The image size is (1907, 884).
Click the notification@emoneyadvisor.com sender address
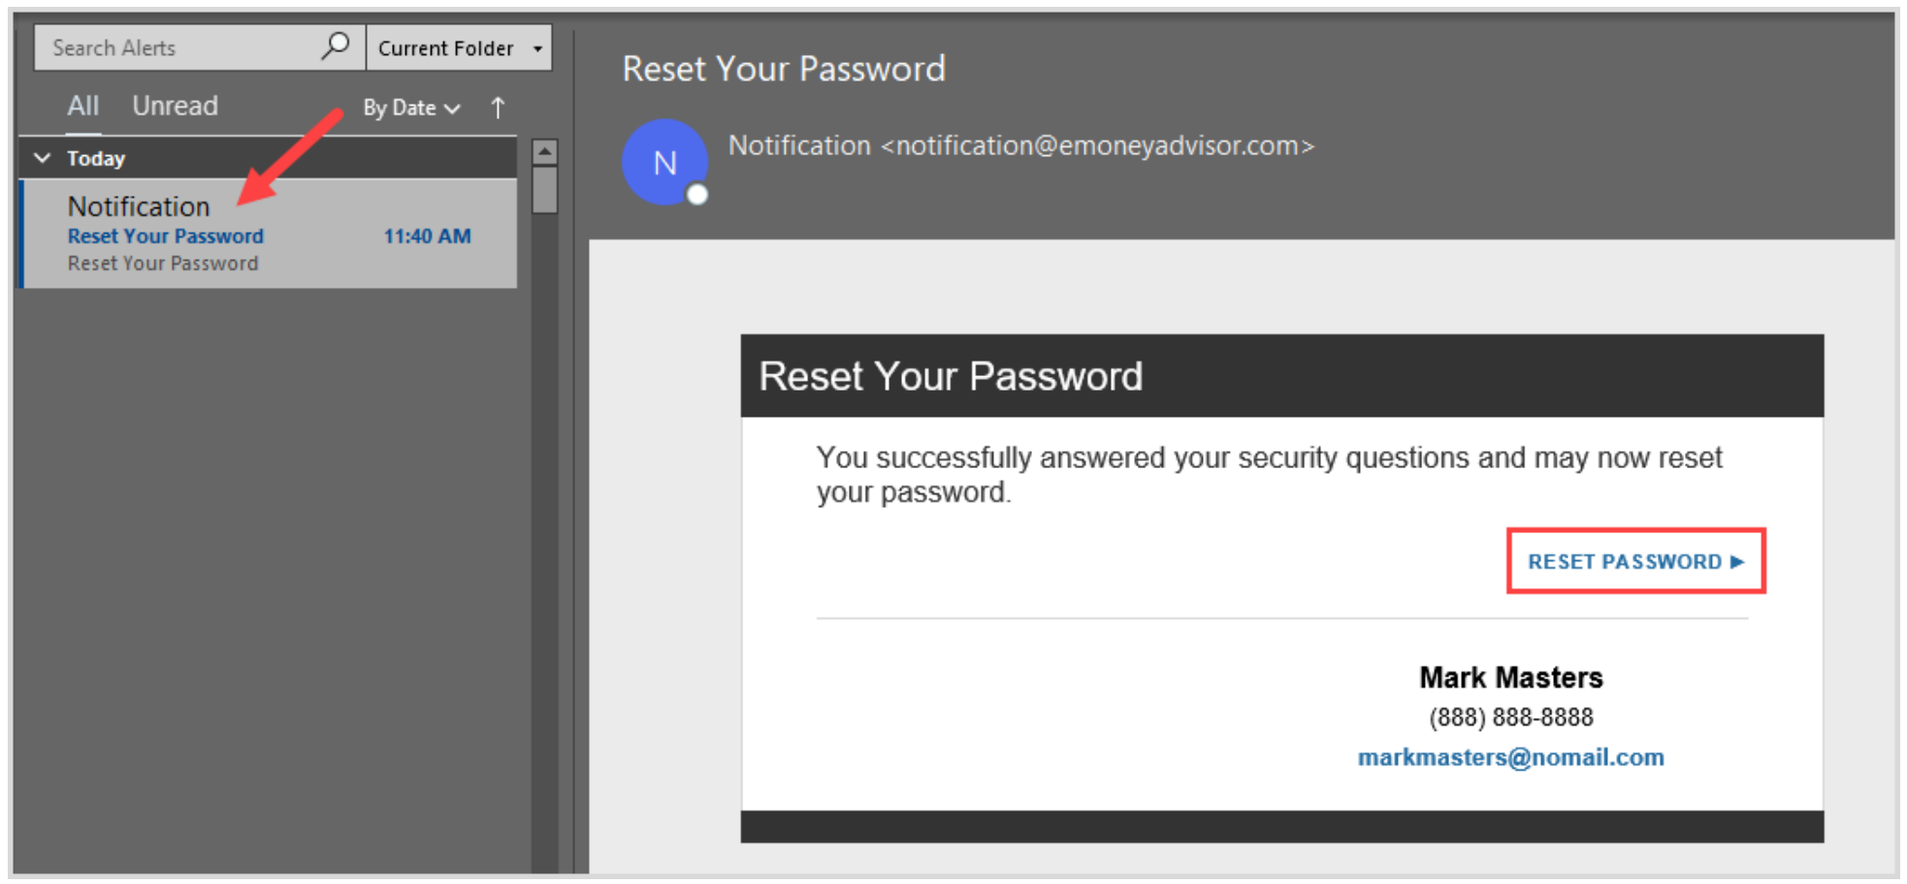(1097, 145)
